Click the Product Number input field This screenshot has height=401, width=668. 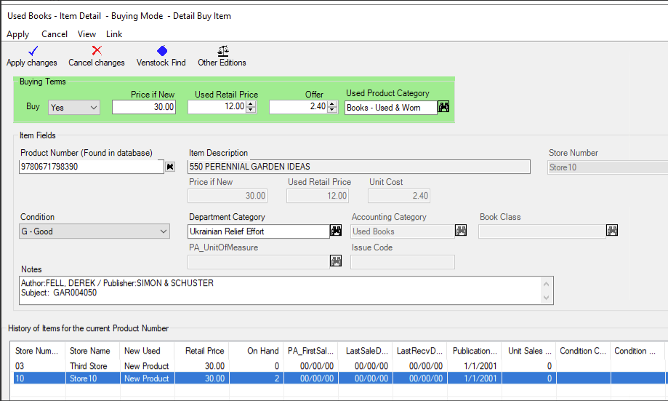[x=92, y=167]
